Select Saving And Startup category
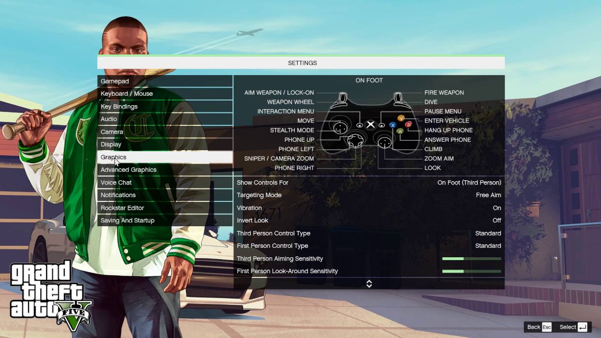The width and height of the screenshot is (601, 338). [165, 220]
